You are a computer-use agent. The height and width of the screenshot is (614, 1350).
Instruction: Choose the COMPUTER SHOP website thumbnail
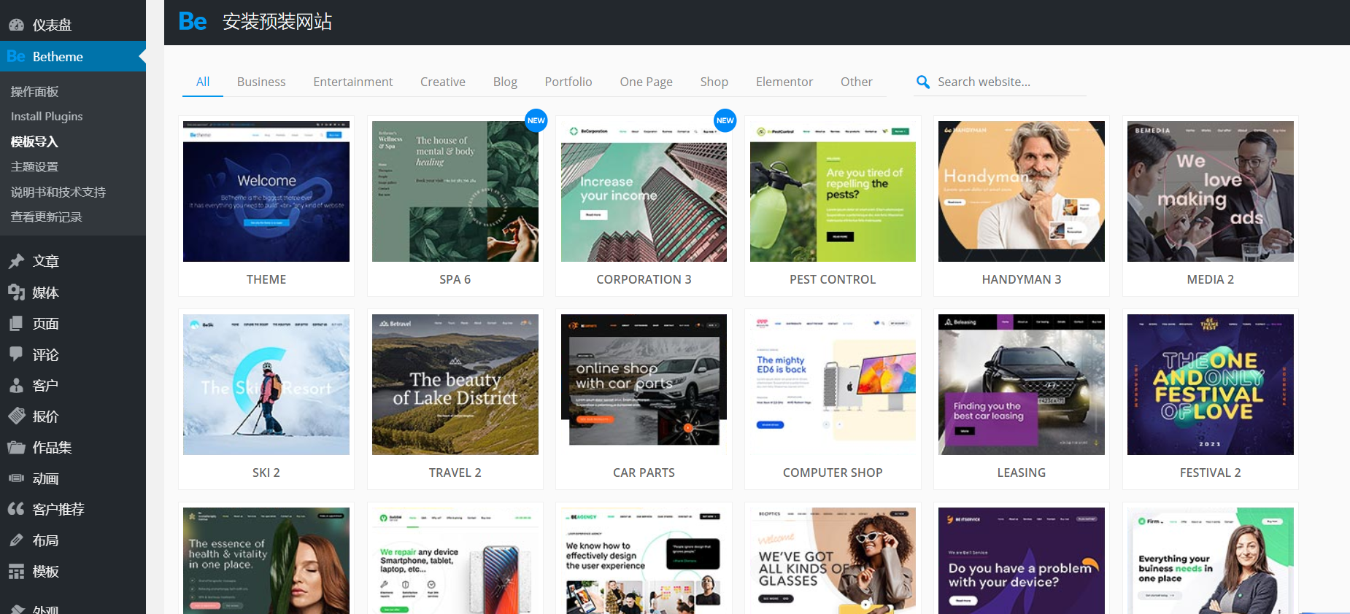833,384
